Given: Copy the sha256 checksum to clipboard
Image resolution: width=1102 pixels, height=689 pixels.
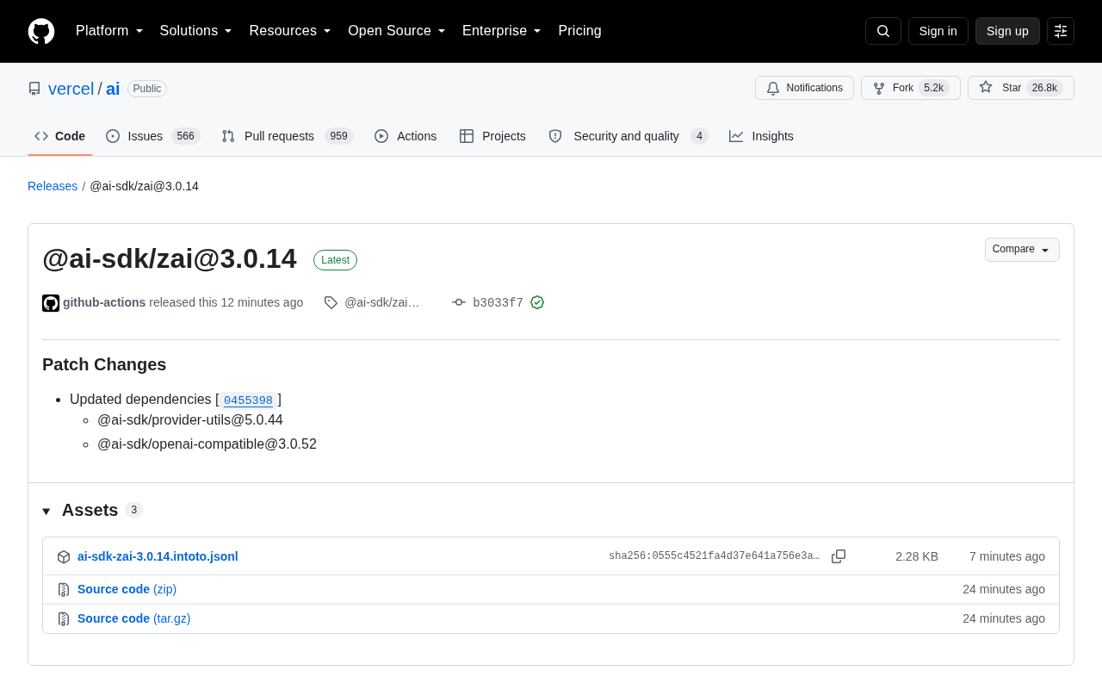Looking at the screenshot, I should pyautogui.click(x=839, y=556).
